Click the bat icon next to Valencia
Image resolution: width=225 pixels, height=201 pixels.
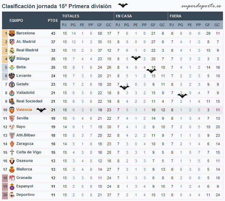point(41,110)
